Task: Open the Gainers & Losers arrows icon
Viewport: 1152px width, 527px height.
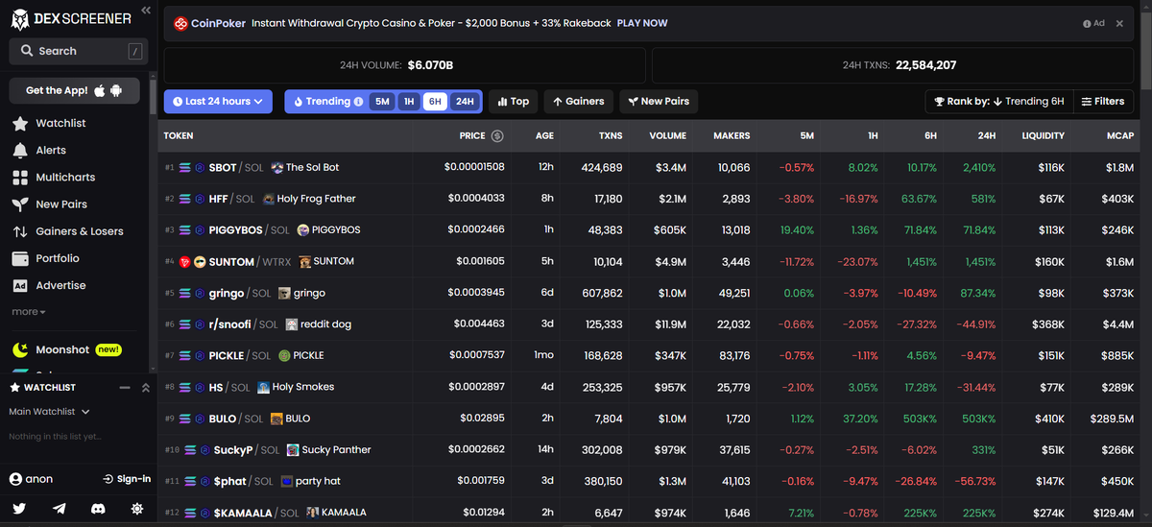Action: tap(19, 231)
